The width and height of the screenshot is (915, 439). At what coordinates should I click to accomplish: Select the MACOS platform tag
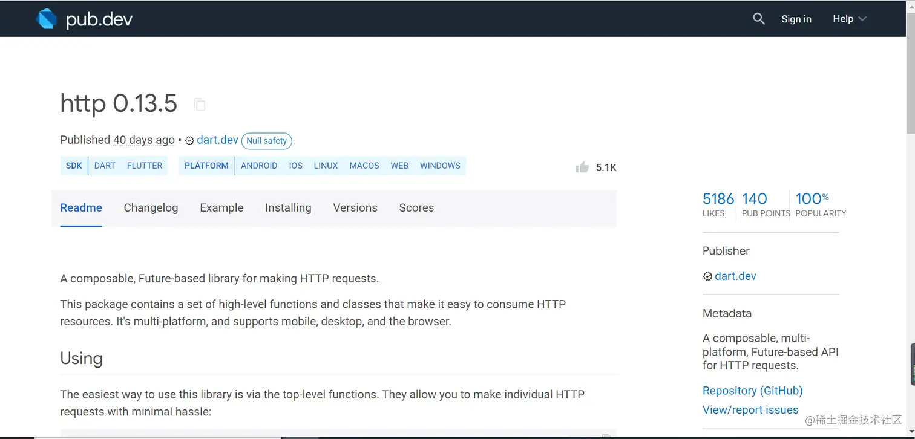pos(364,166)
